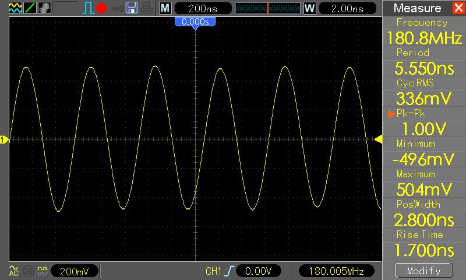Click the printer icon
This screenshot has height=280, width=466.
(x=147, y=8)
